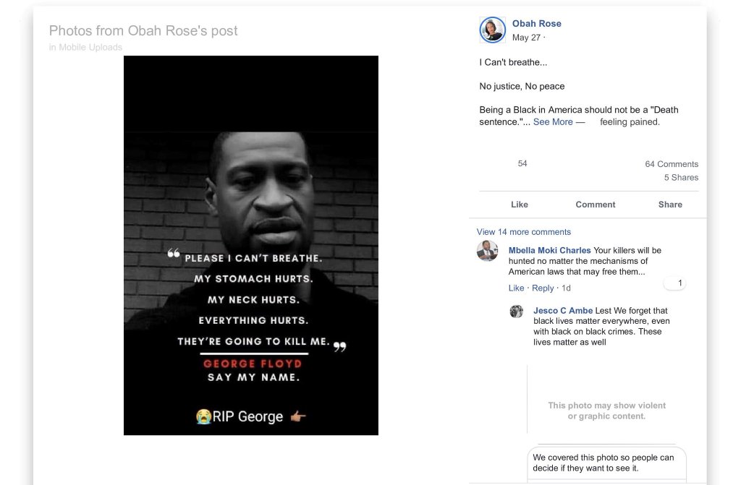Open Obah Rose's profile picture
The width and height of the screenshot is (741, 485).
(x=492, y=30)
